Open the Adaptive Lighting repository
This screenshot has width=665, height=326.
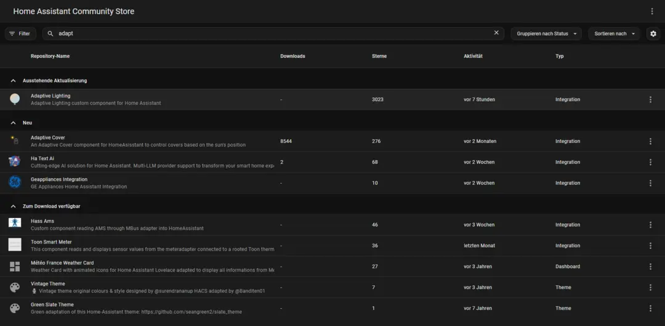click(50, 96)
